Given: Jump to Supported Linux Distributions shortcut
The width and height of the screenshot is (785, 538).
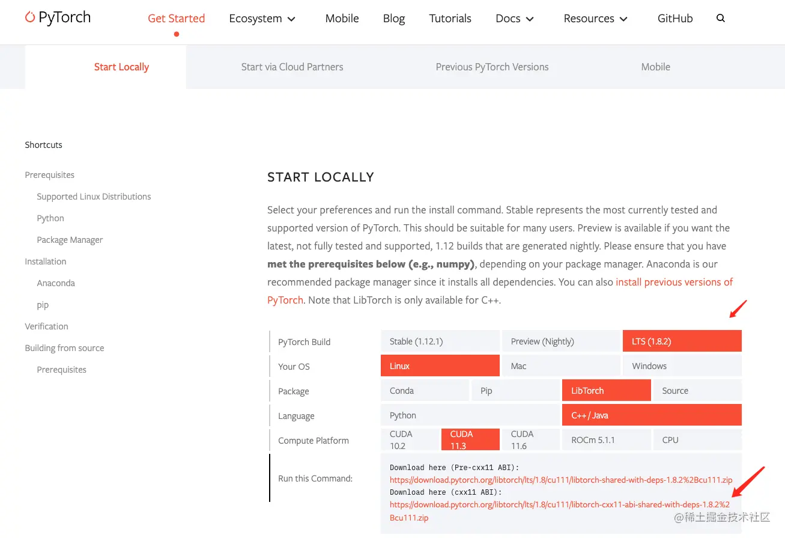Looking at the screenshot, I should point(94,197).
